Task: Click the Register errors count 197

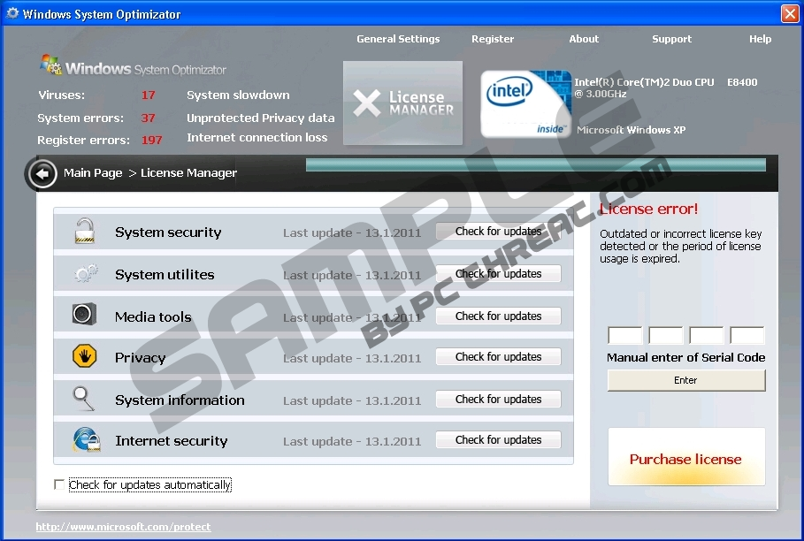Action: pos(152,141)
